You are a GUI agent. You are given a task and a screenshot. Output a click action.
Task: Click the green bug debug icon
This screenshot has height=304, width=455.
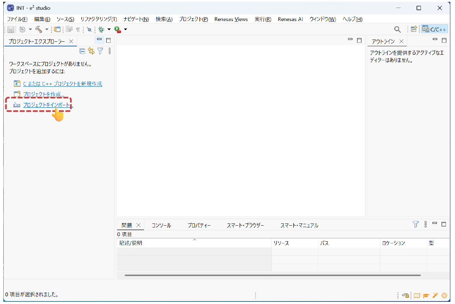tap(101, 29)
